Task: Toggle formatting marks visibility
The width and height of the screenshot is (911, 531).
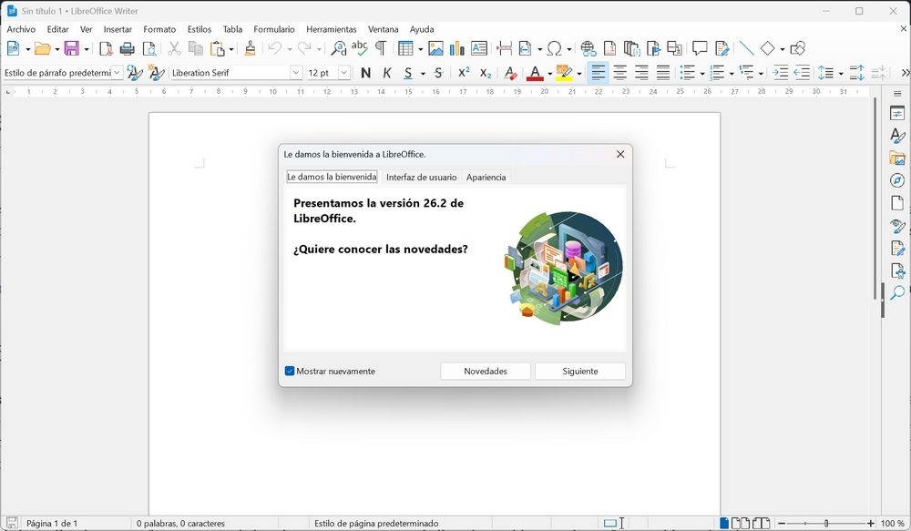Action: pos(381,48)
